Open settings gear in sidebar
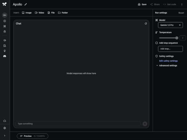The image size is (187, 140). click(x=5, y=128)
